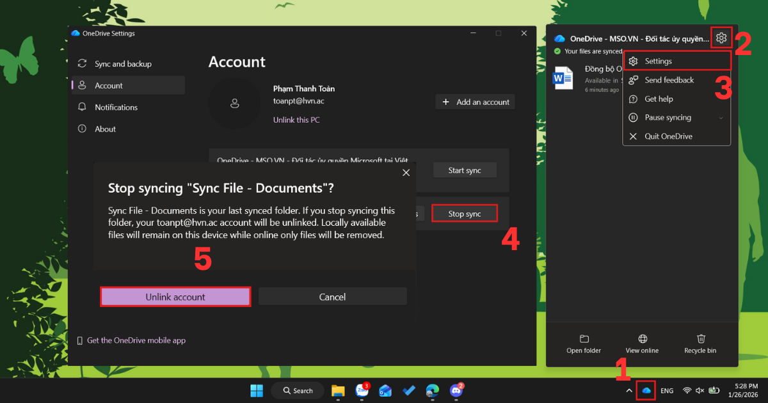Click the synced Word document in activity feed

coord(563,78)
